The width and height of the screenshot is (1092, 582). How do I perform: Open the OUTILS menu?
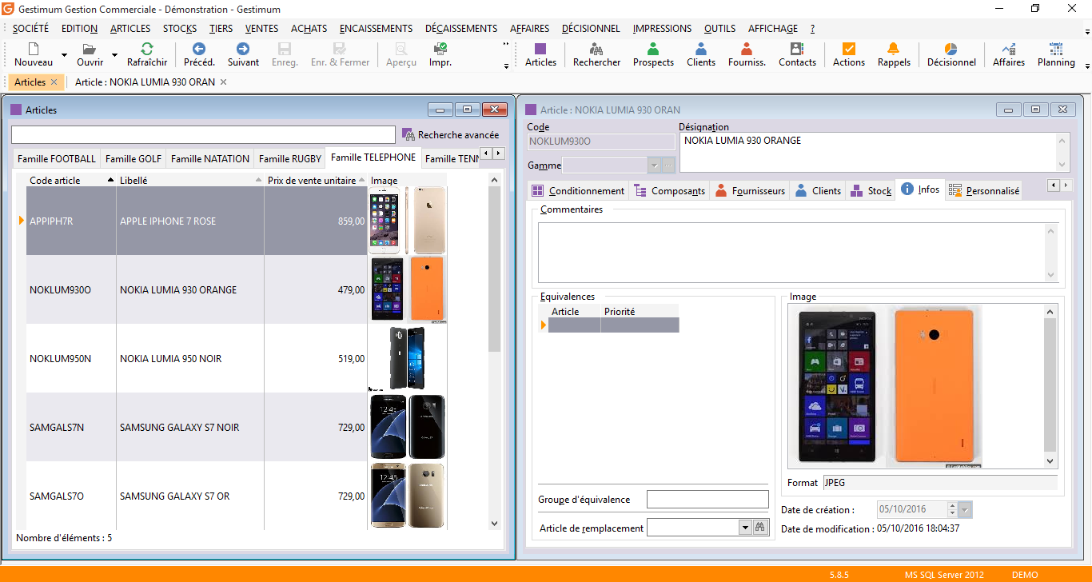719,28
